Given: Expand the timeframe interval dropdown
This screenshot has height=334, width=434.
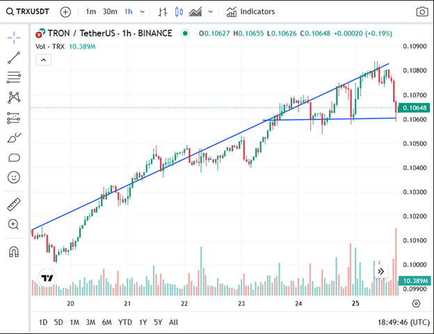Looking at the screenshot, I should click(143, 12).
